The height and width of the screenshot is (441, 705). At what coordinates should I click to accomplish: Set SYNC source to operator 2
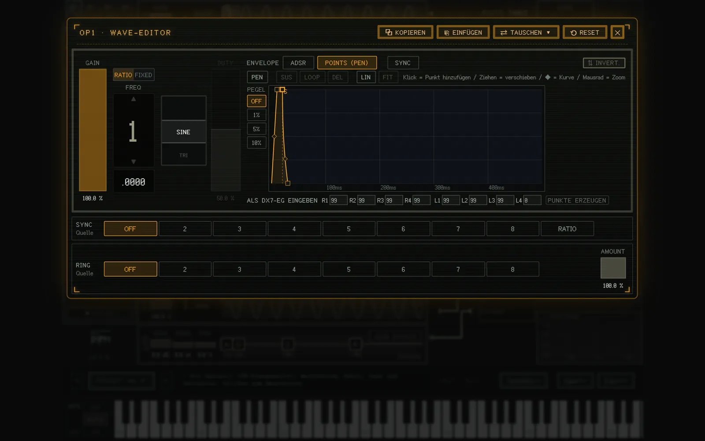[x=185, y=229]
